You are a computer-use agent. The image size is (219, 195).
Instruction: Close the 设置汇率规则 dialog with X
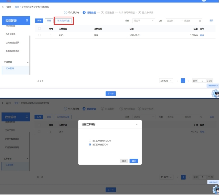pyautogui.click(x=137, y=124)
